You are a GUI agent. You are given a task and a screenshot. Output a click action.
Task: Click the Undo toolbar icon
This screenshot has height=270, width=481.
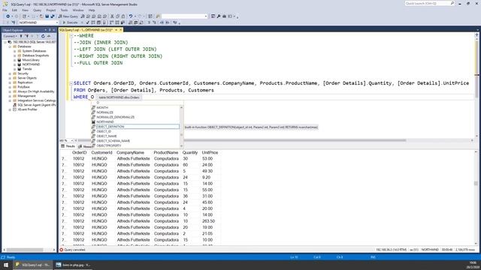131,16
